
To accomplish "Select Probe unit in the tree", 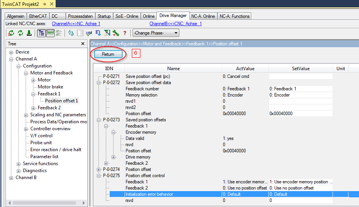I will [41, 143].
